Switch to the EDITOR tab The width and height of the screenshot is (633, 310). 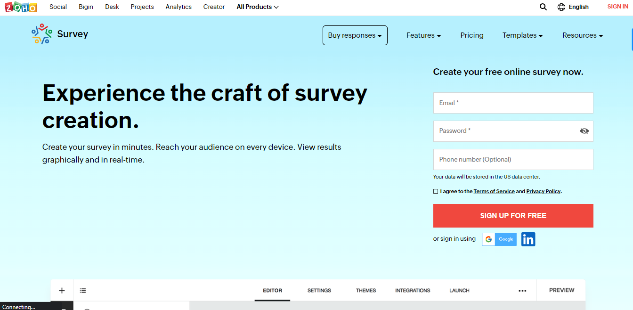click(273, 290)
